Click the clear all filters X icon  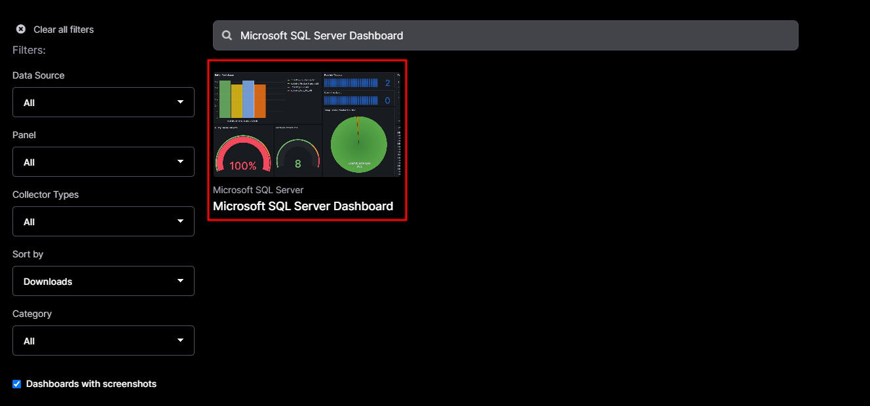pyautogui.click(x=21, y=29)
